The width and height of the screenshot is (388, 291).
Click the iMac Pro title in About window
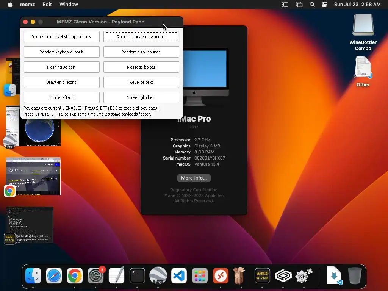click(194, 119)
